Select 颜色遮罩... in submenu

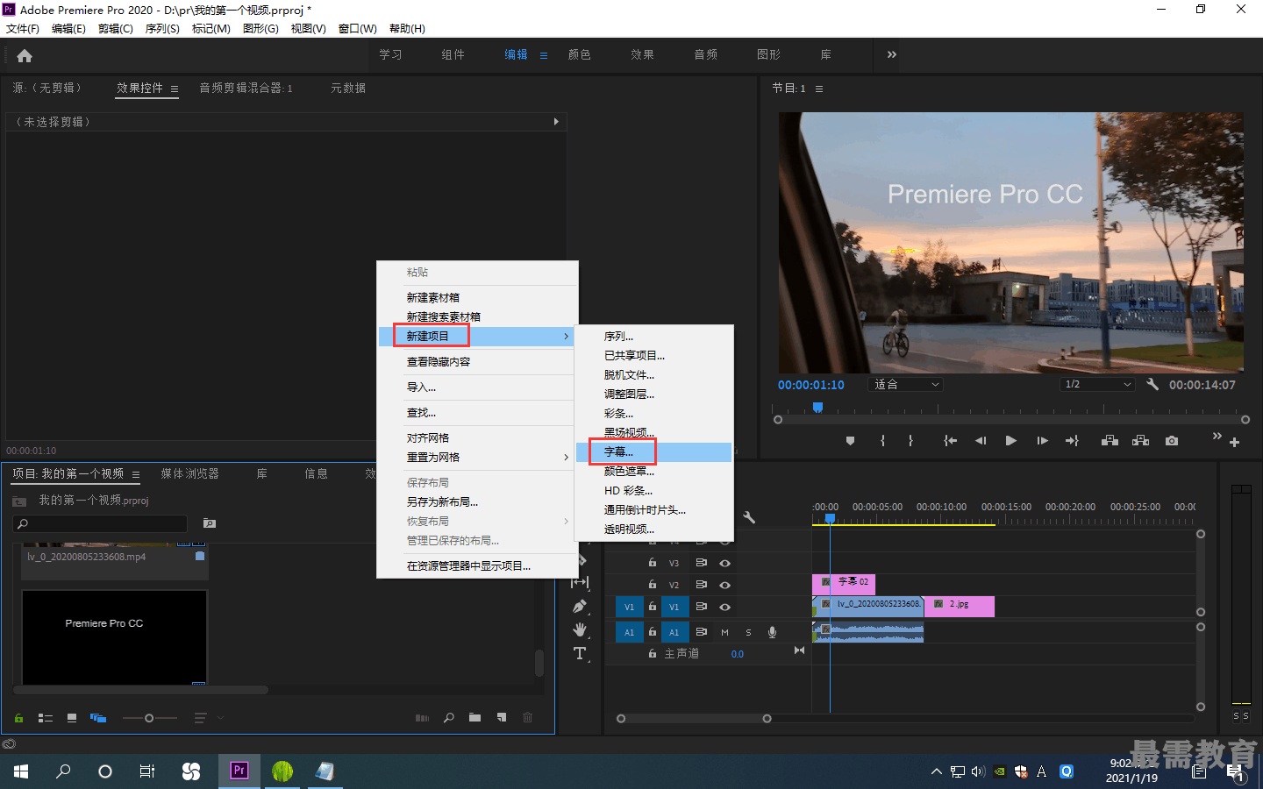(x=653, y=472)
